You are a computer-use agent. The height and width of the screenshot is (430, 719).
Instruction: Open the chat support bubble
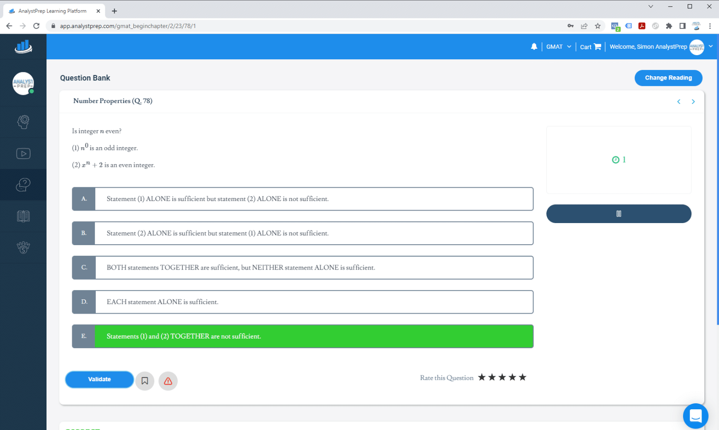pyautogui.click(x=696, y=416)
